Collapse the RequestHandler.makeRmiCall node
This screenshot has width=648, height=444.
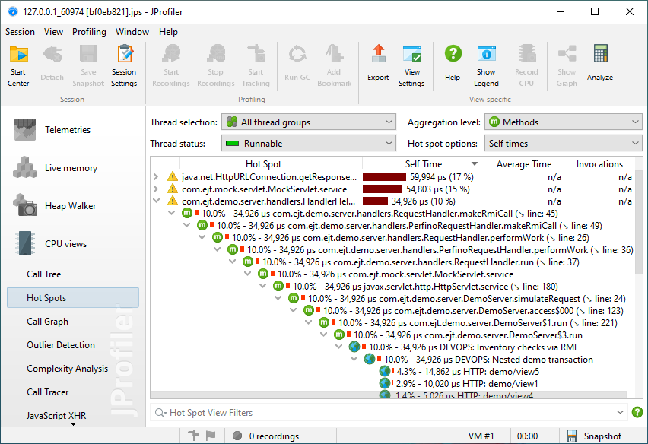(171, 213)
